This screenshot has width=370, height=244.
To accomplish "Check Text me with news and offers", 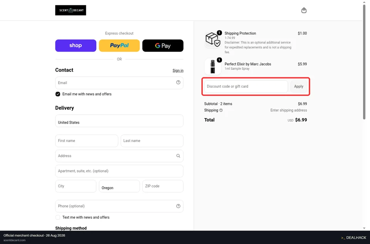I will coord(58,217).
